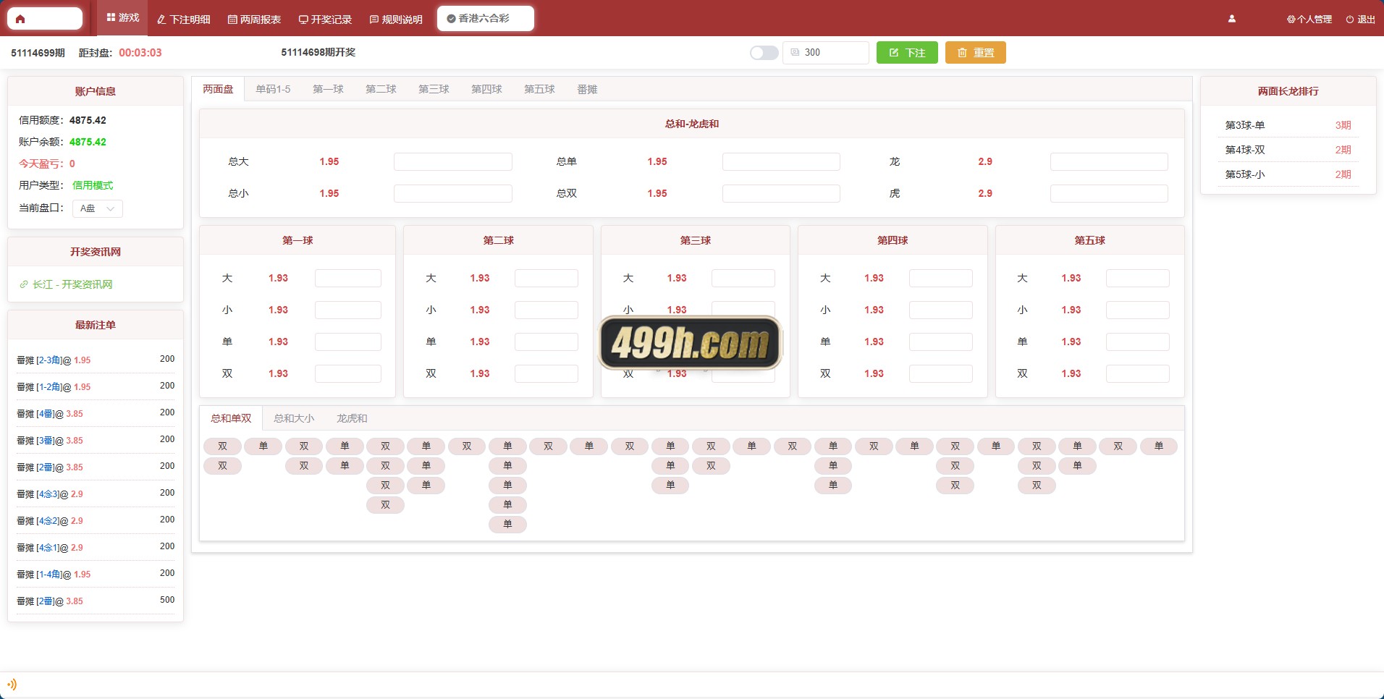Image resolution: width=1384 pixels, height=699 pixels.
Task: Click the 番摊 [1-4角] bet record
Action: click(x=96, y=574)
